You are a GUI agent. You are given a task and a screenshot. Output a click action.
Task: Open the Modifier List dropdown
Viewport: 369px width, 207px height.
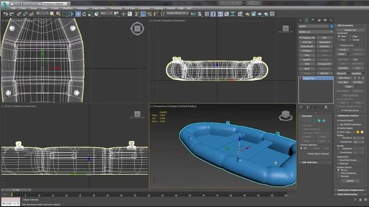click(316, 32)
